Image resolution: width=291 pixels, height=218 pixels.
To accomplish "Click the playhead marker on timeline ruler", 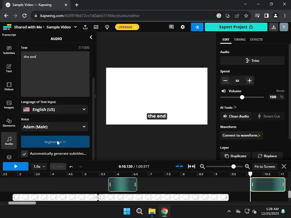I will pyautogui.click(x=250, y=174).
